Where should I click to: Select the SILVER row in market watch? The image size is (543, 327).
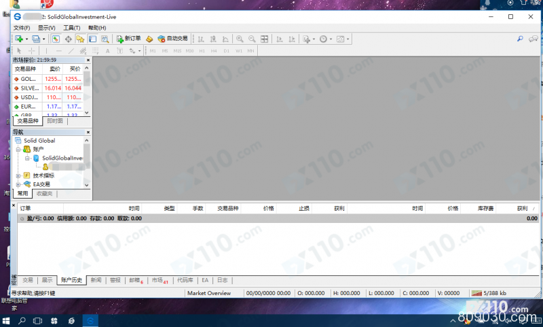pos(29,88)
